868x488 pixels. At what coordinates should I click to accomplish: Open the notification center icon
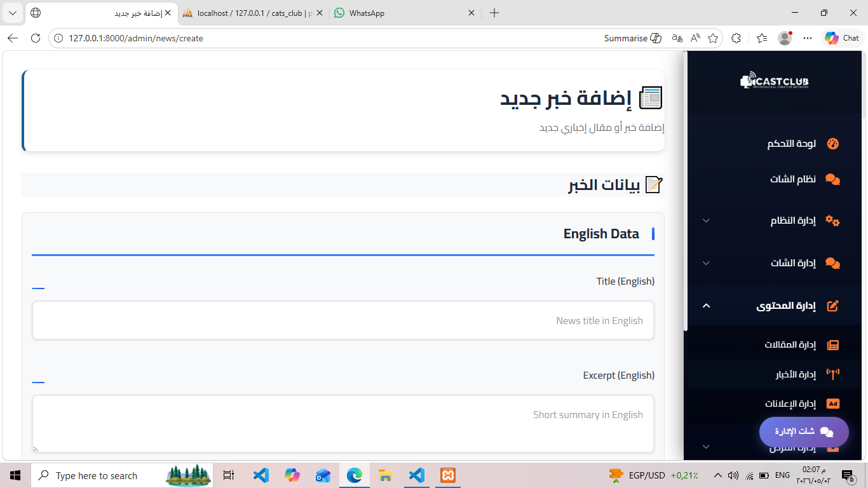point(847,475)
